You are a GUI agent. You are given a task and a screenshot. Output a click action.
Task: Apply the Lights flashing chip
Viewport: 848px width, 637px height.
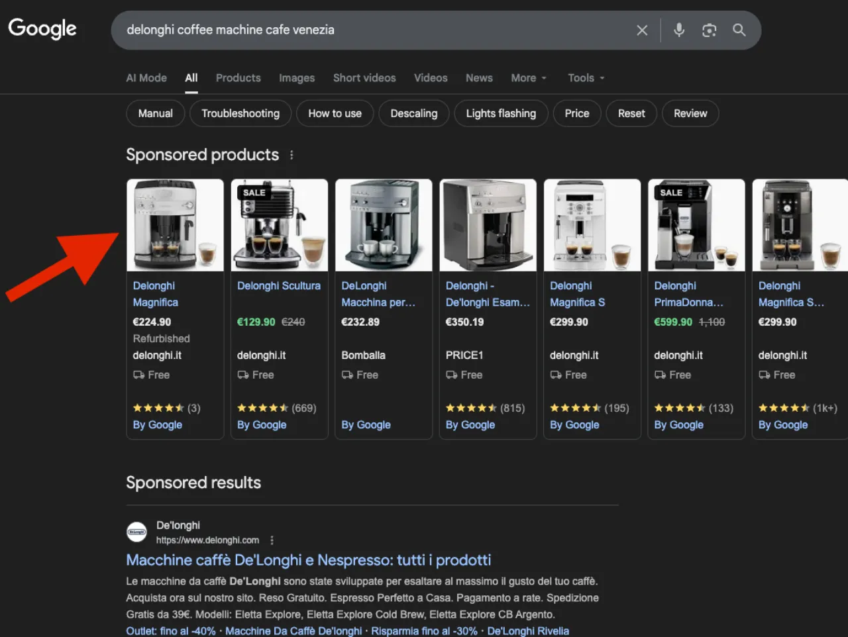point(501,113)
